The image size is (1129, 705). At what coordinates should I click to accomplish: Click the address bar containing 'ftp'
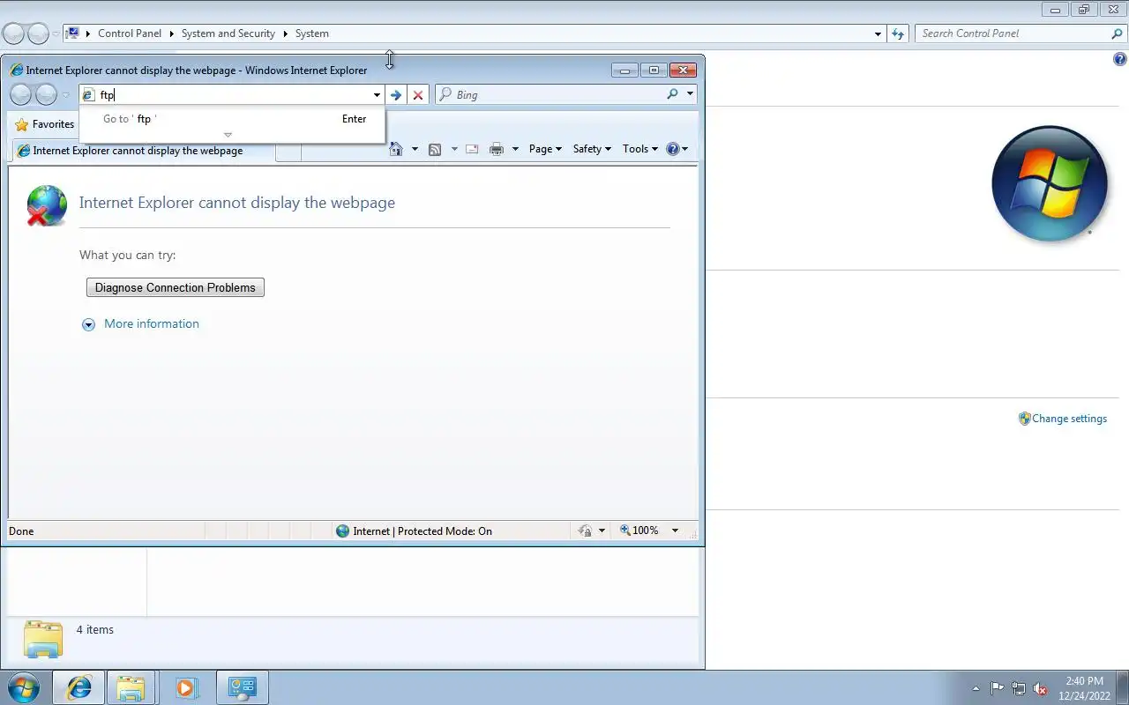coord(232,95)
